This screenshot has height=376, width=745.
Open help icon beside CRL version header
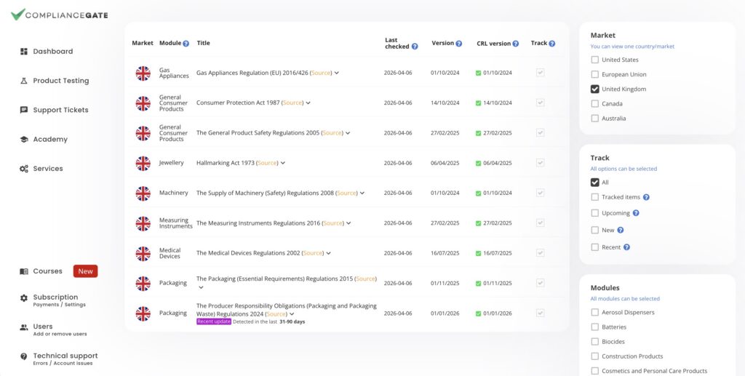point(516,43)
